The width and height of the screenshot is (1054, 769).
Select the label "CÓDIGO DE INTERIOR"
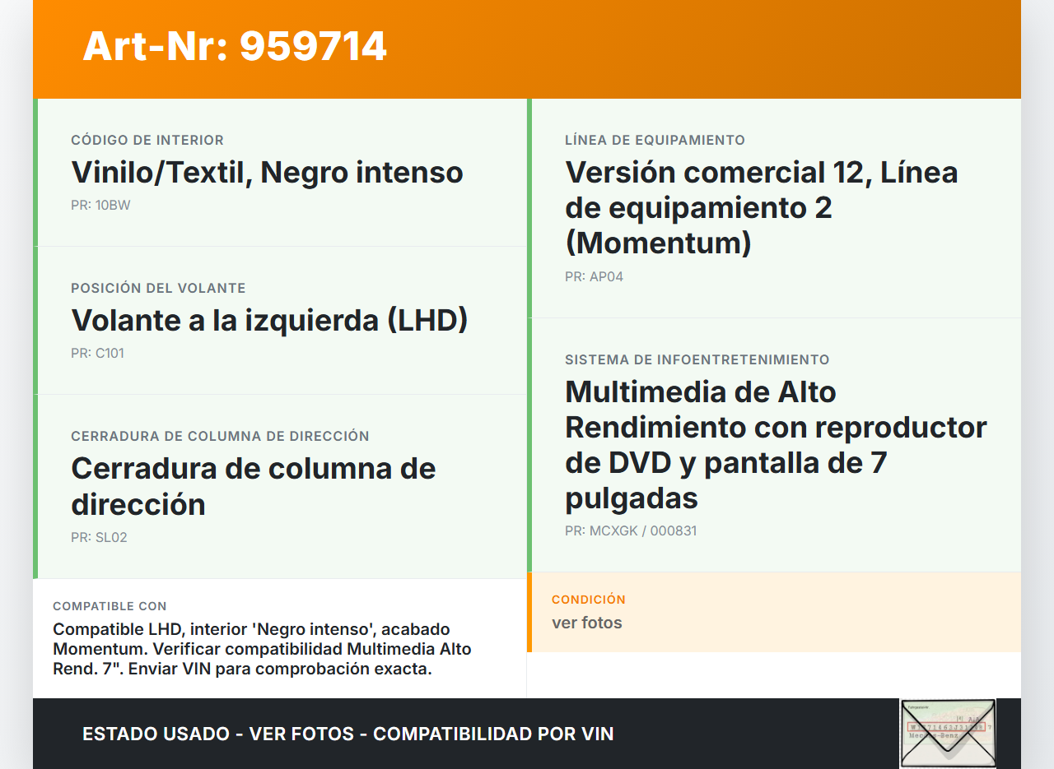tap(147, 140)
